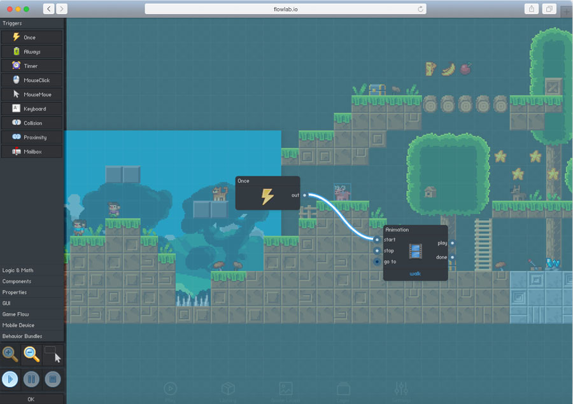
Task: Pick the MouseClick trigger
Action: 32,80
